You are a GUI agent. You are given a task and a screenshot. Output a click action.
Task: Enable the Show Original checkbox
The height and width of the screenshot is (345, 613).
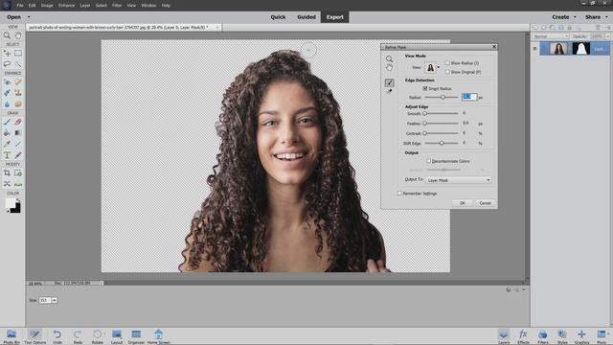[447, 72]
